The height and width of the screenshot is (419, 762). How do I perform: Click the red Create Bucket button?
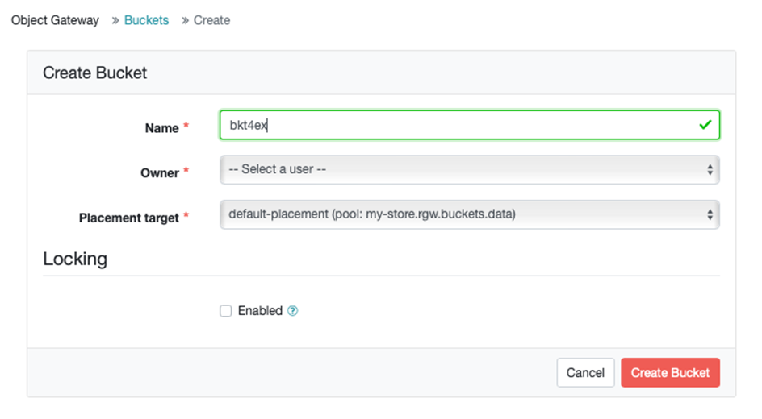(x=670, y=372)
